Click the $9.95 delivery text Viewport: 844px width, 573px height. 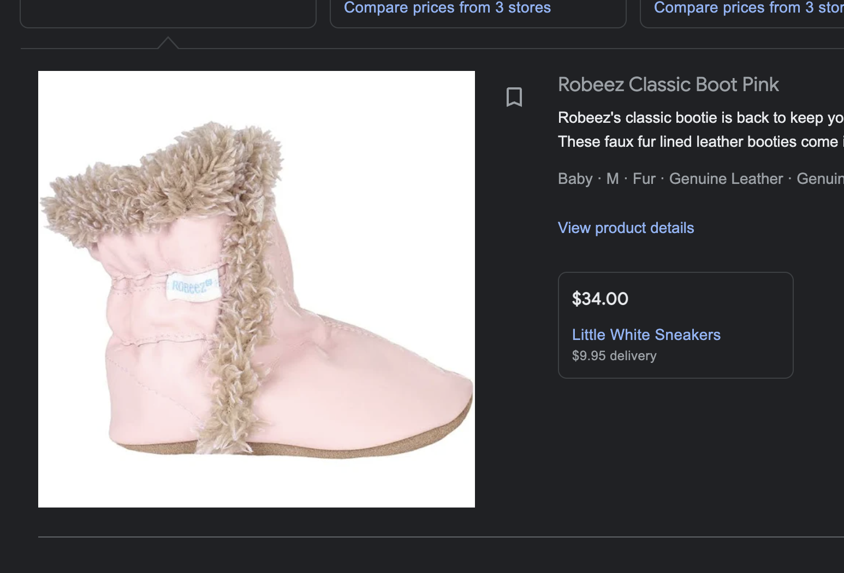pos(614,356)
